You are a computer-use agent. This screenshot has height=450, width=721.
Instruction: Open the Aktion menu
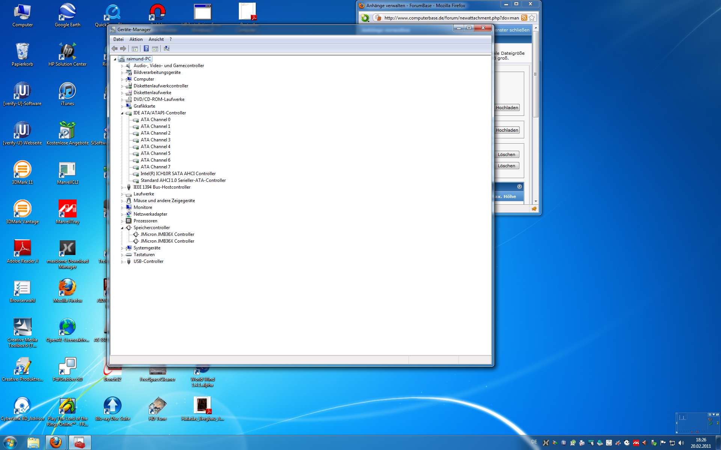point(136,39)
